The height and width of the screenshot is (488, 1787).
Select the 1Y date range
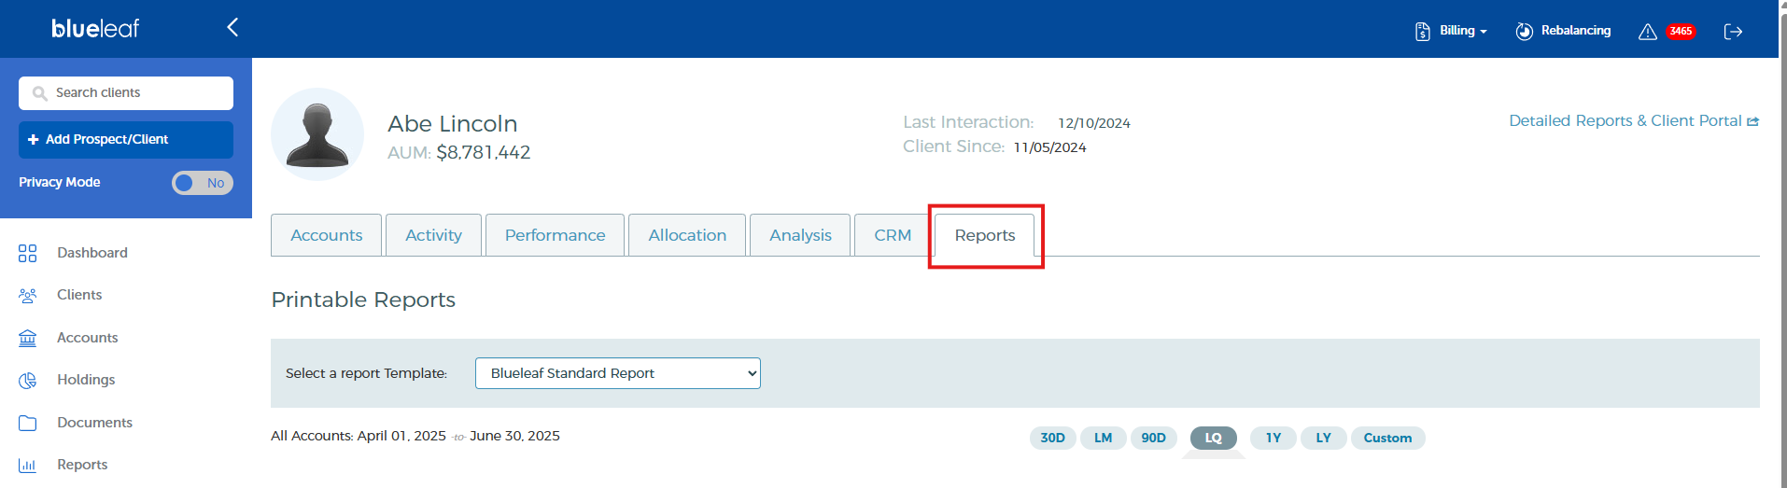(1273, 438)
